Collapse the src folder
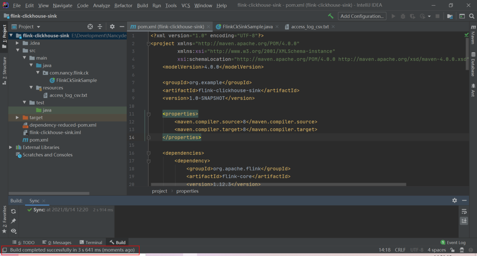The height and width of the screenshot is (256, 477). point(17,50)
